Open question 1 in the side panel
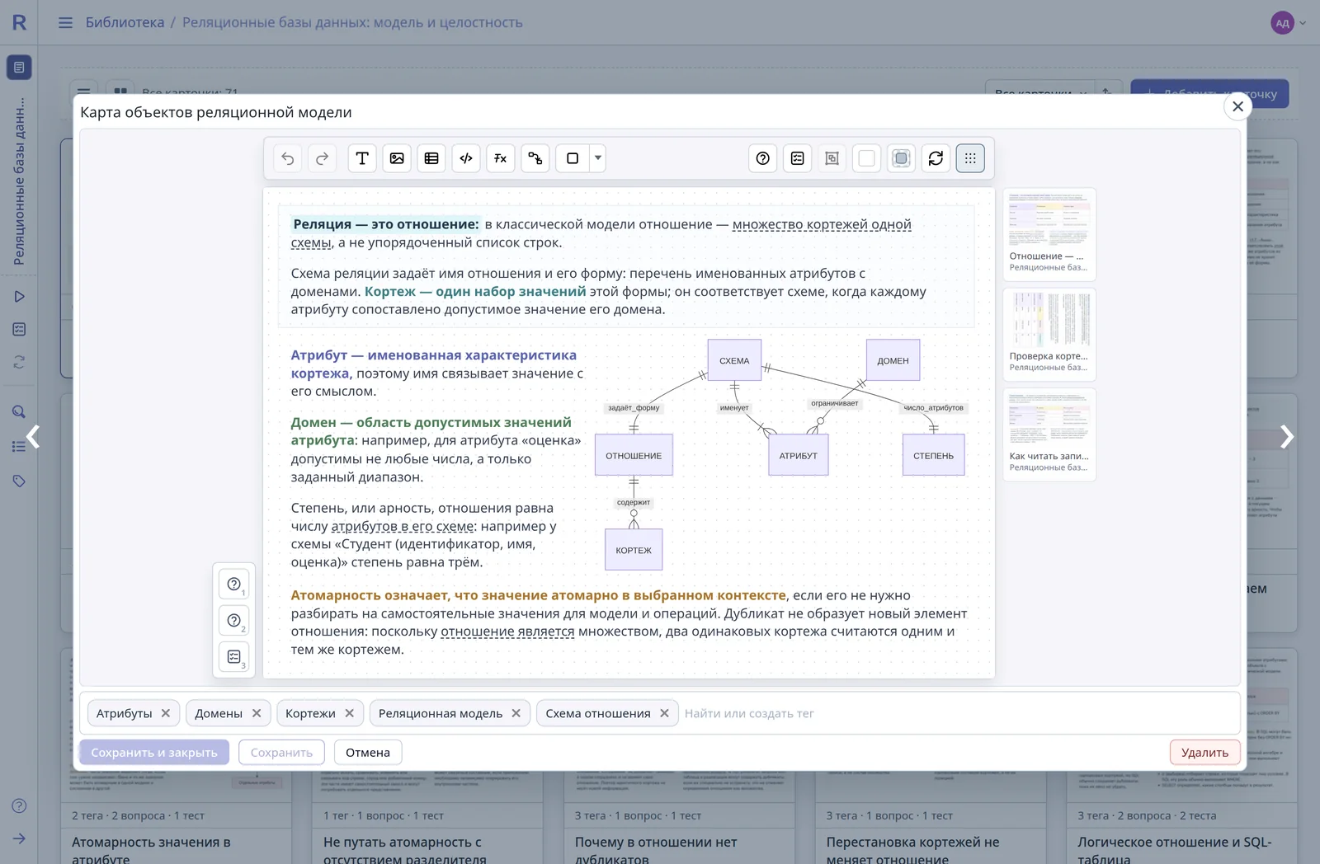Viewport: 1320px width, 864px height. point(234,585)
